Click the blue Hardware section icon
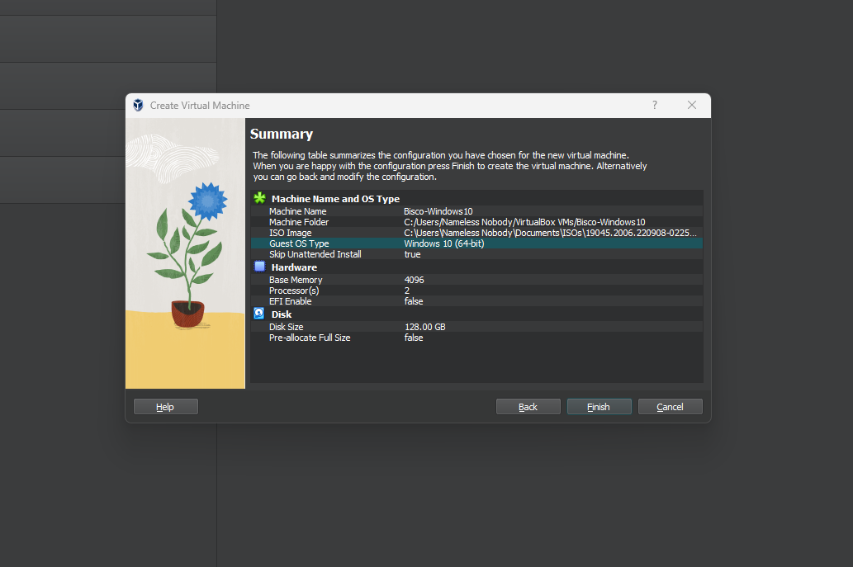This screenshot has width=853, height=567. [259, 267]
